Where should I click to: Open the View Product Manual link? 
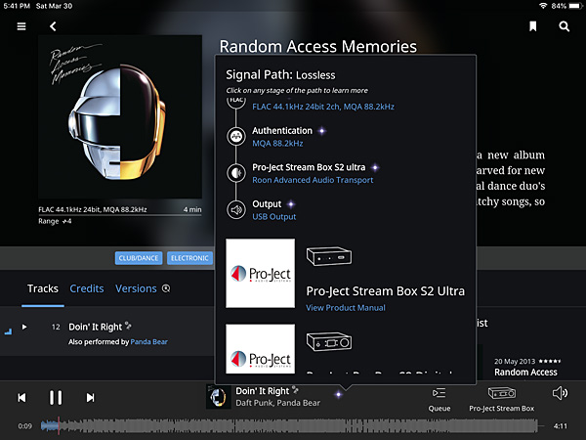pos(346,308)
